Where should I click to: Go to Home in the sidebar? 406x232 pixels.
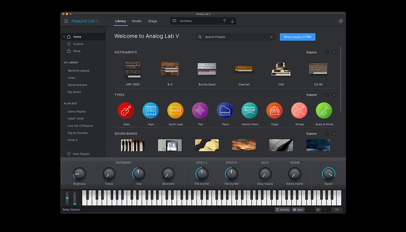(x=83, y=37)
